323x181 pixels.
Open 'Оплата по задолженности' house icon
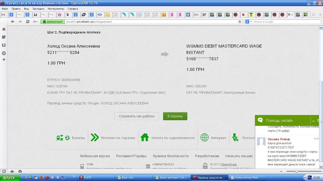click(x=145, y=137)
